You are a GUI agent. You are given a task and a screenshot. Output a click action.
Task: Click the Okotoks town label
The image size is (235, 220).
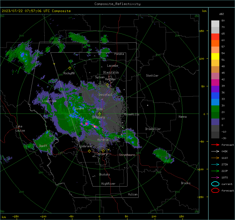pos(104,174)
